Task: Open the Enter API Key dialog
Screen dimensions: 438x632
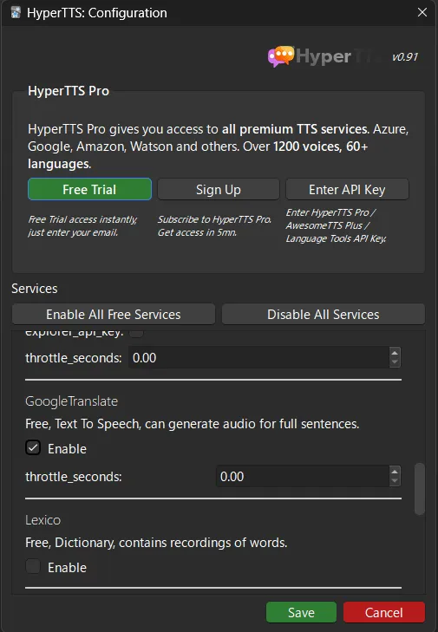Action: click(x=347, y=190)
